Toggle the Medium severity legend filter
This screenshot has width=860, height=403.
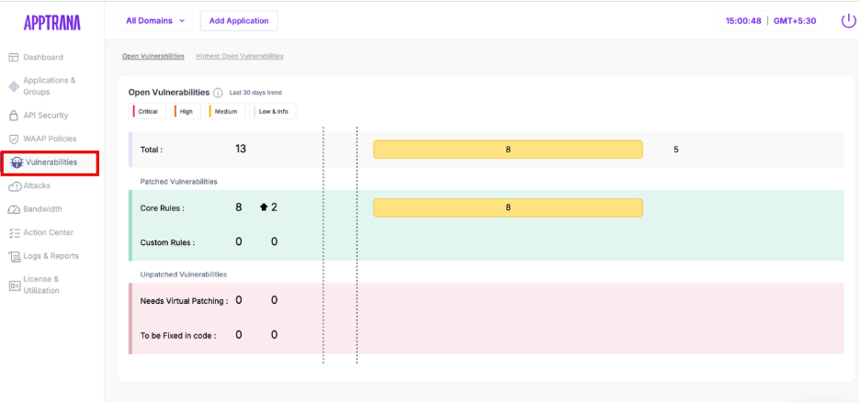click(x=224, y=112)
